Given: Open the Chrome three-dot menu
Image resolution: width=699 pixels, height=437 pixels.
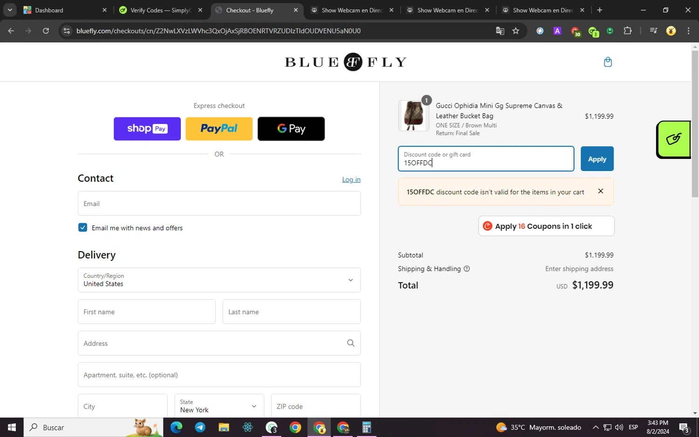Looking at the screenshot, I should pos(688,31).
